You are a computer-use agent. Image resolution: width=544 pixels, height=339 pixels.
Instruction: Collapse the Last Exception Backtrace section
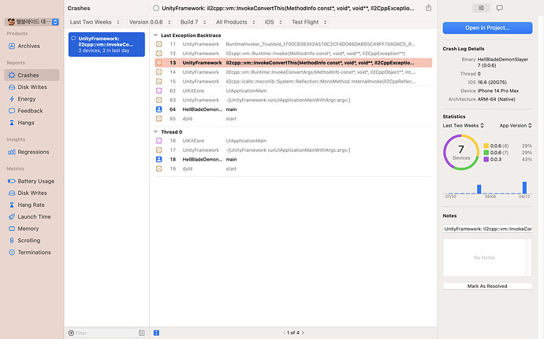pyautogui.click(x=155, y=35)
